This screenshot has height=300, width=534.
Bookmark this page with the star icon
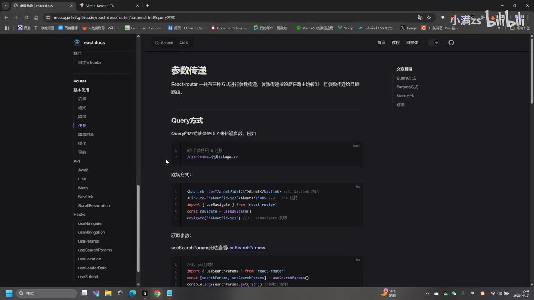point(428,17)
